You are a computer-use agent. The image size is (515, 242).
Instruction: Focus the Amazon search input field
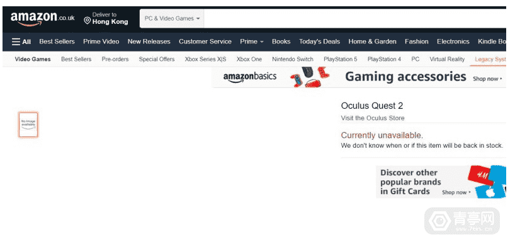(354, 19)
